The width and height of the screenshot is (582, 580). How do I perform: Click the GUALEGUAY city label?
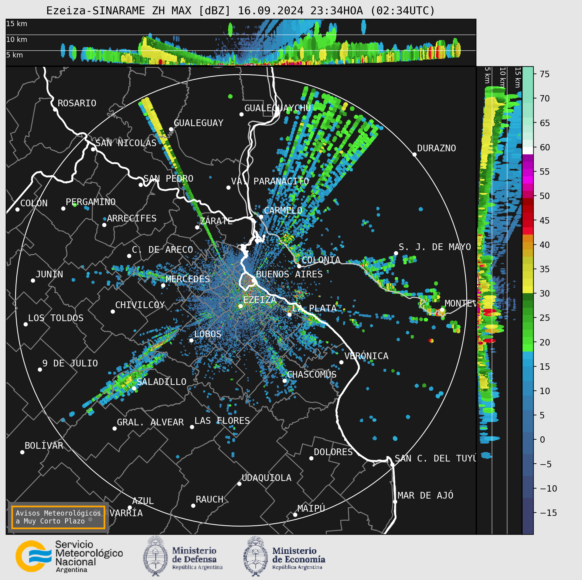199,123
